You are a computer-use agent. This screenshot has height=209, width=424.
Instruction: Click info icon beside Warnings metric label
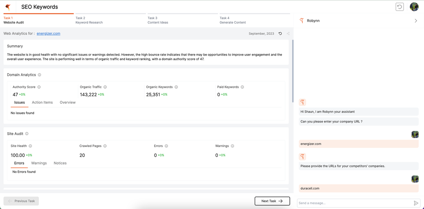pyautogui.click(x=233, y=146)
